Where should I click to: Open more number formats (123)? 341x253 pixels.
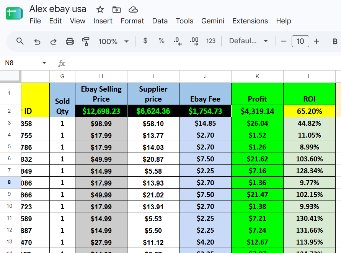211,41
